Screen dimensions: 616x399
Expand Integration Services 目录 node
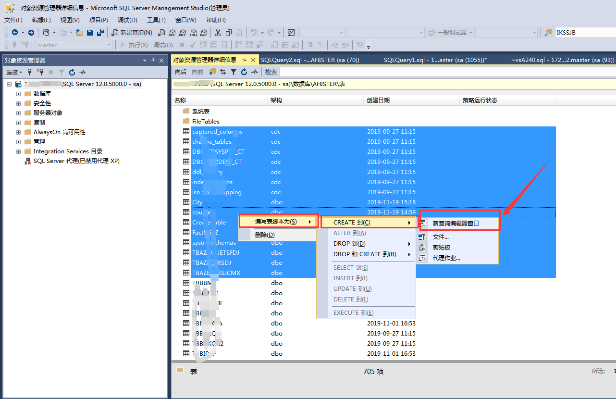(18, 151)
